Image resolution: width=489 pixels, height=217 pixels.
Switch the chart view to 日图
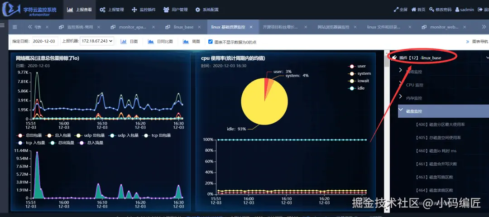pos(129,42)
